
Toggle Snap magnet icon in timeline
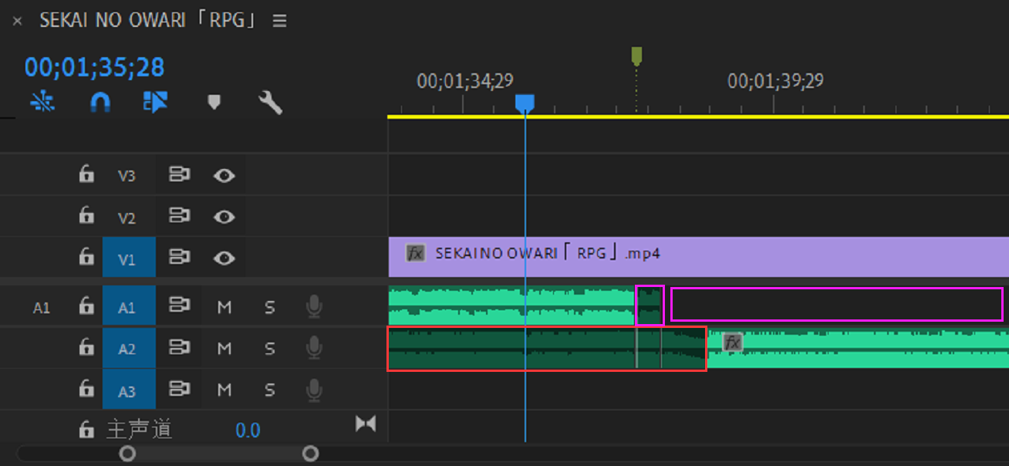click(100, 102)
